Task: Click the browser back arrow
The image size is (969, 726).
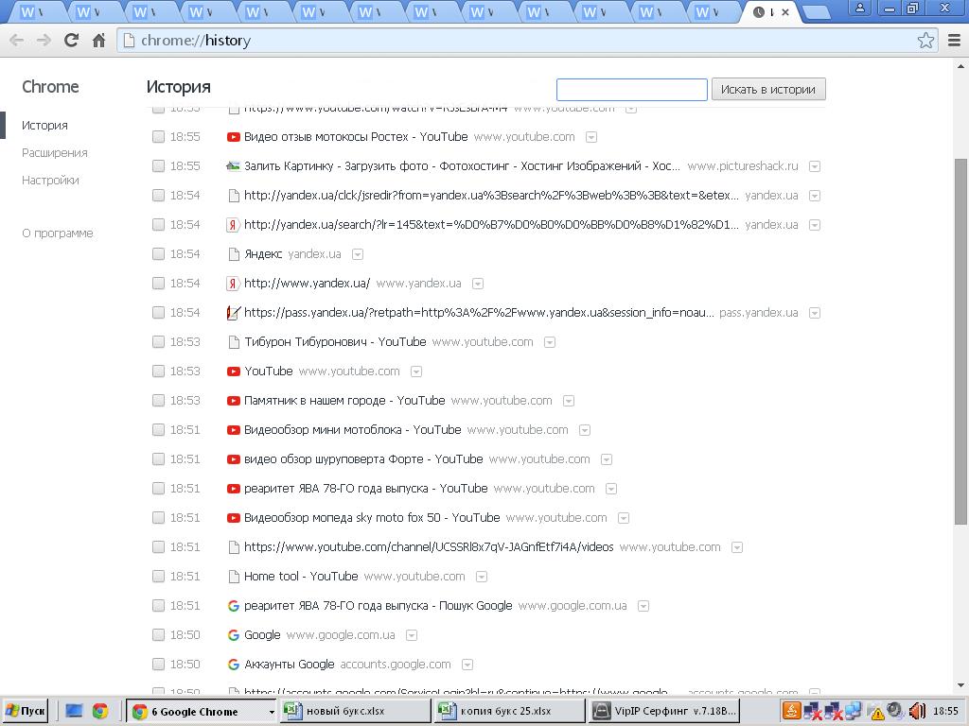Action: 17,41
